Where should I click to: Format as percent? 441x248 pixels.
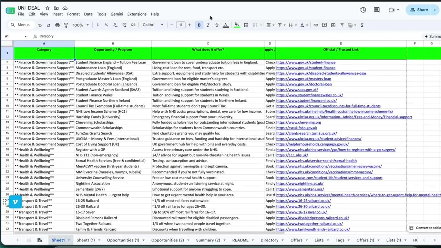coord(106,25)
